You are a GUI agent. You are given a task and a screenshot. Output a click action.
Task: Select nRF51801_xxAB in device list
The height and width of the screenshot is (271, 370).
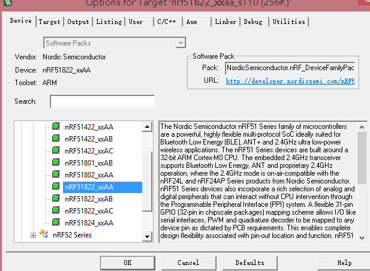(x=89, y=163)
